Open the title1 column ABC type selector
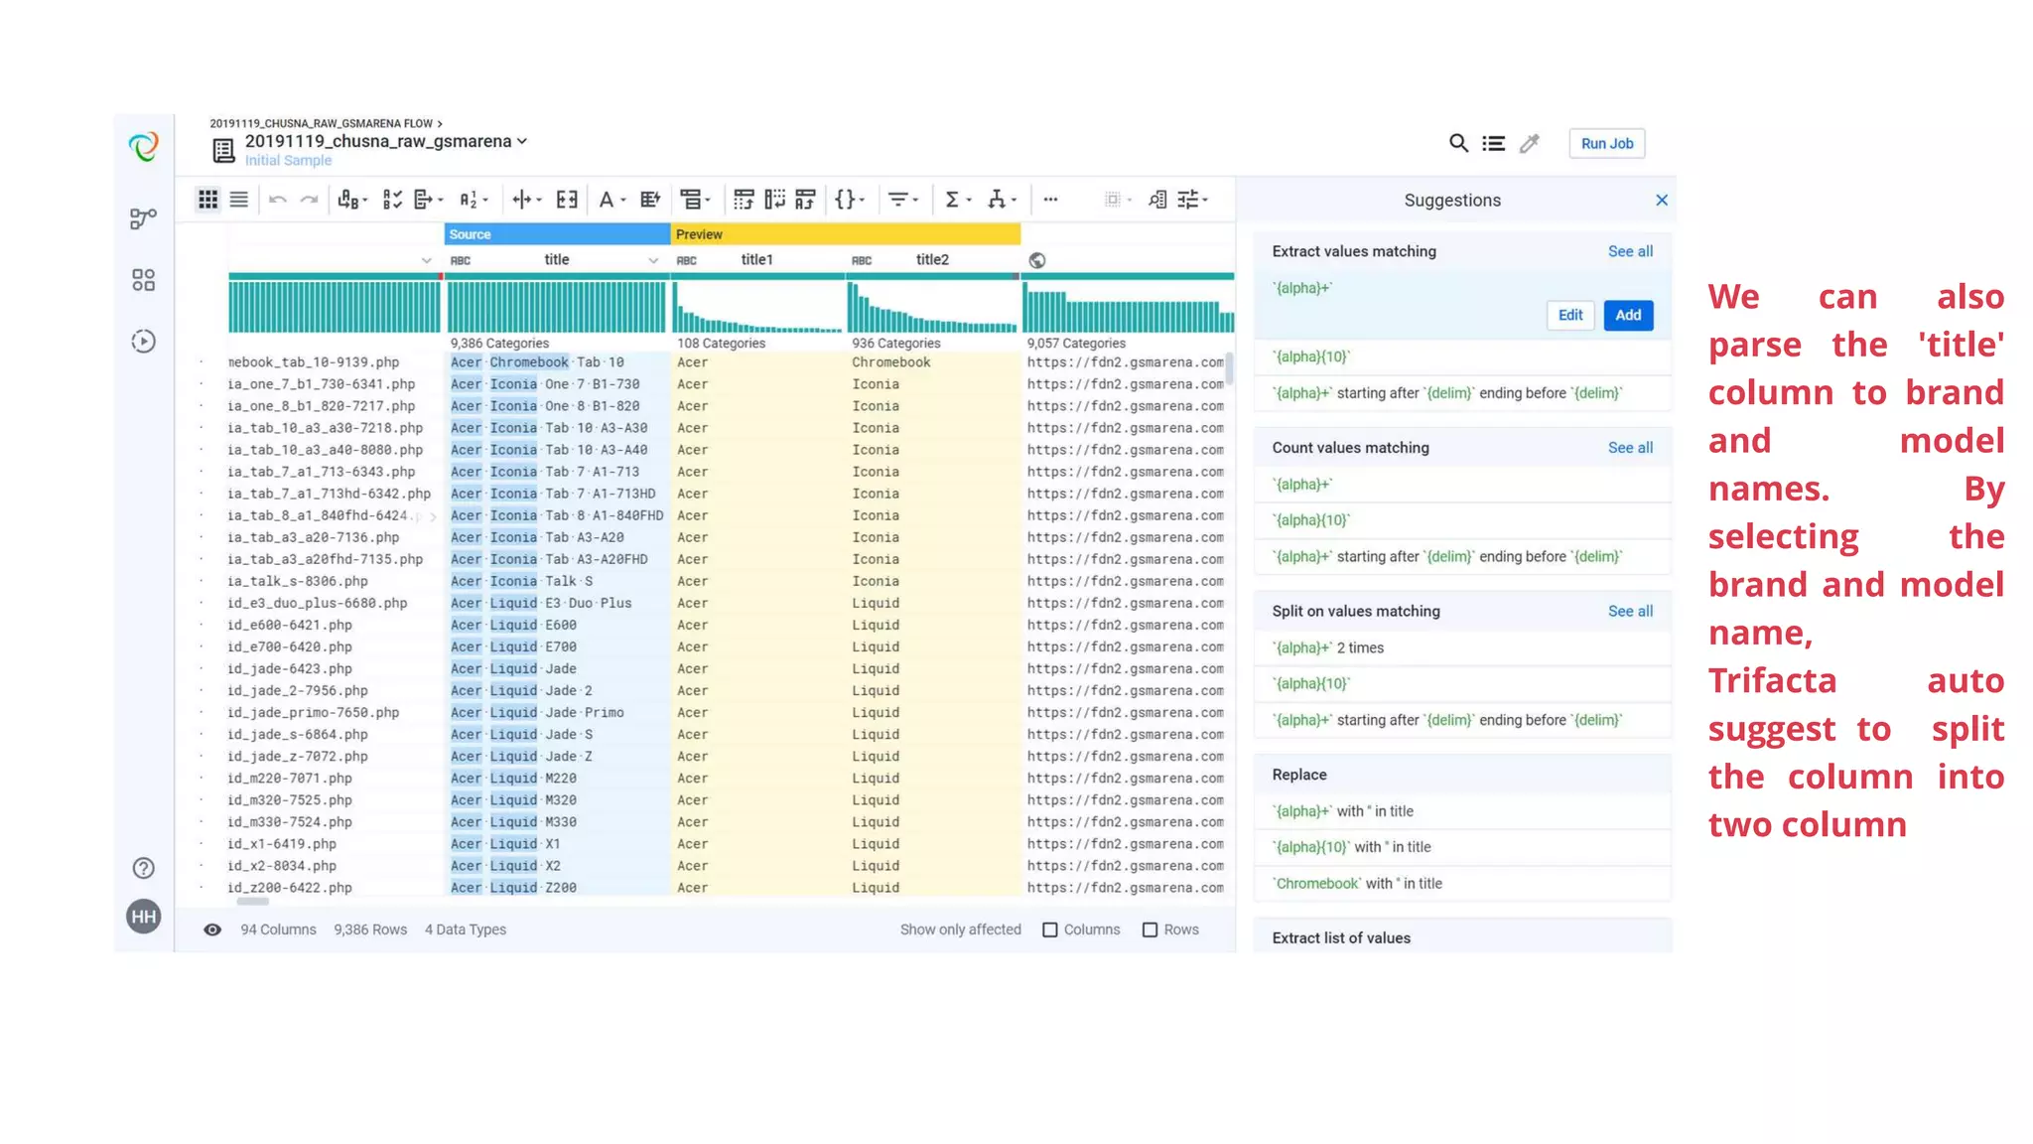Image resolution: width=2033 pixels, height=1144 pixels. (687, 260)
